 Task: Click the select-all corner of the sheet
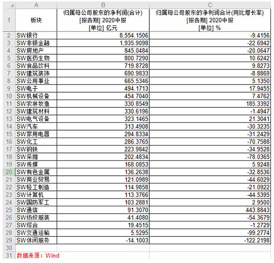[x=8, y=4]
